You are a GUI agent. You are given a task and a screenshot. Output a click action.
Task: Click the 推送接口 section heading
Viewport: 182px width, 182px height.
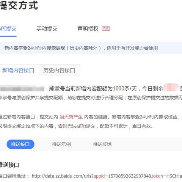point(9,165)
